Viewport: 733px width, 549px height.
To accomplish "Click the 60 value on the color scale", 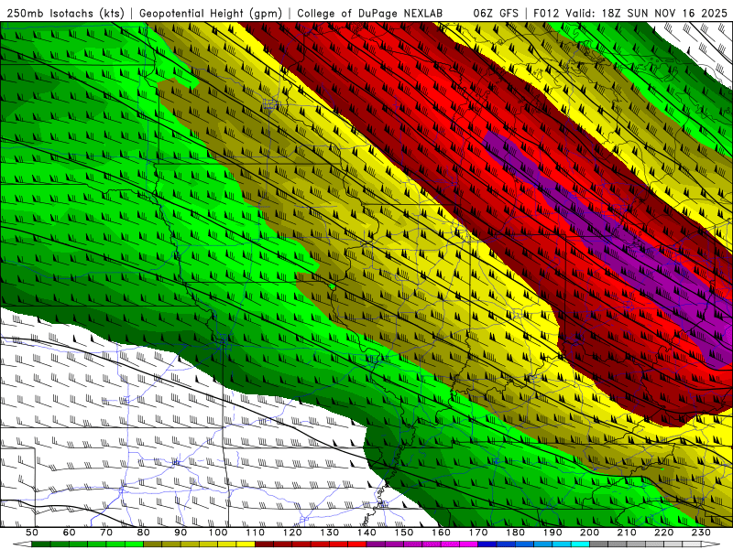I will click(x=69, y=533).
